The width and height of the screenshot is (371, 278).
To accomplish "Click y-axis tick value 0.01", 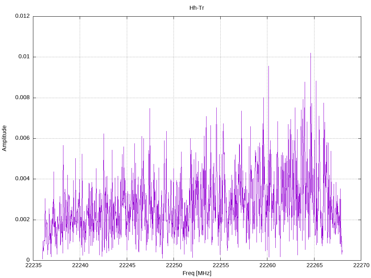I will 24,57.
